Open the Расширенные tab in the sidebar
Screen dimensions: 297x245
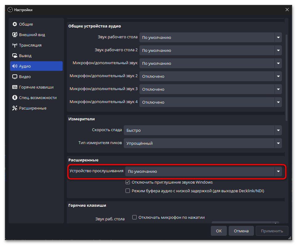(36, 108)
